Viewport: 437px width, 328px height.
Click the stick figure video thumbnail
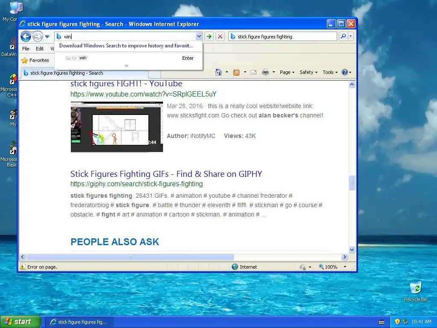coord(117,127)
